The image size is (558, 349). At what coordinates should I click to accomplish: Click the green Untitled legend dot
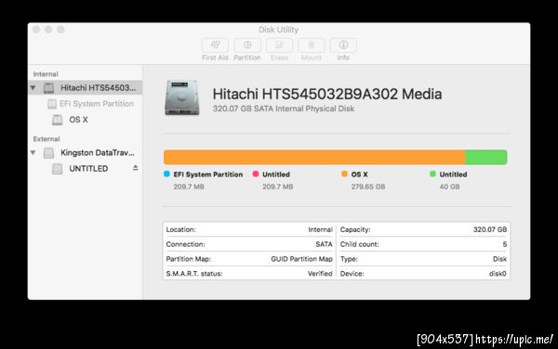pos(432,174)
